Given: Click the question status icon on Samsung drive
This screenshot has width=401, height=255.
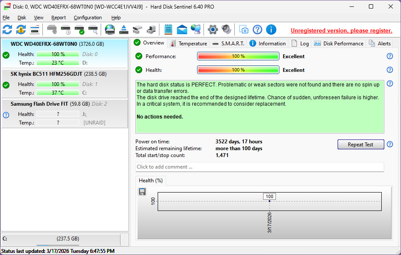Looking at the screenshot, I should pos(6,115).
